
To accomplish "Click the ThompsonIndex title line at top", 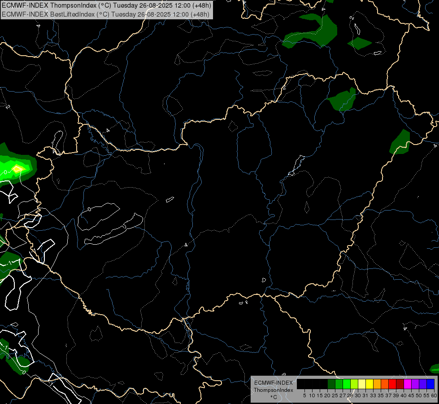I will [x=106, y=5].
